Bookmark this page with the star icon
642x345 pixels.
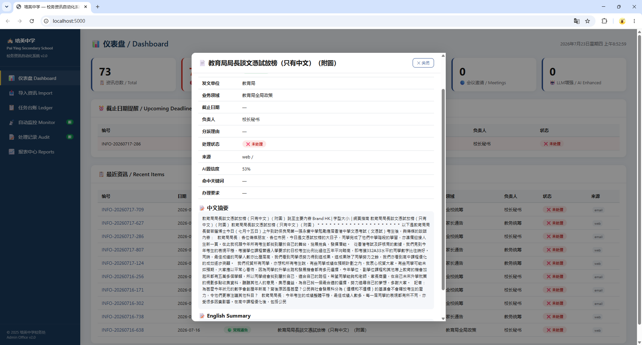point(587,21)
